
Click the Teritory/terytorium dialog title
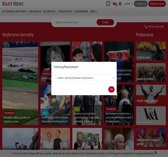coord(66,67)
